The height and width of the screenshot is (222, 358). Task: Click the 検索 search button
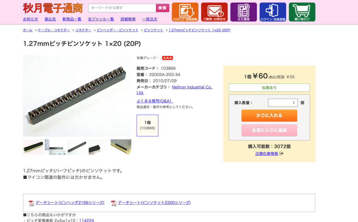point(163,8)
